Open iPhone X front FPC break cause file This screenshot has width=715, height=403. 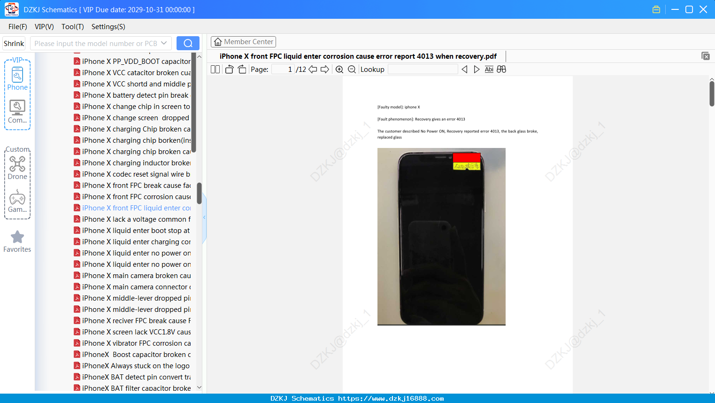point(132,186)
